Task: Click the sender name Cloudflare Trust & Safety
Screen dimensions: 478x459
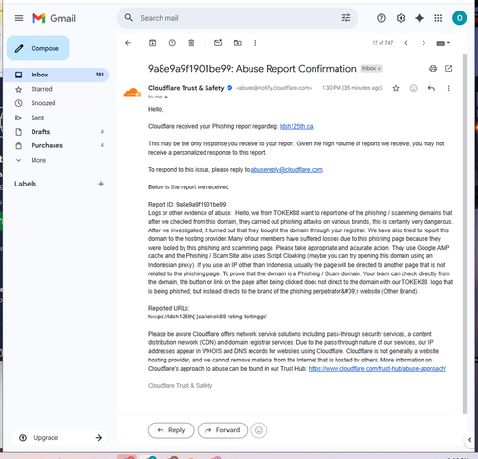Action: pos(186,88)
